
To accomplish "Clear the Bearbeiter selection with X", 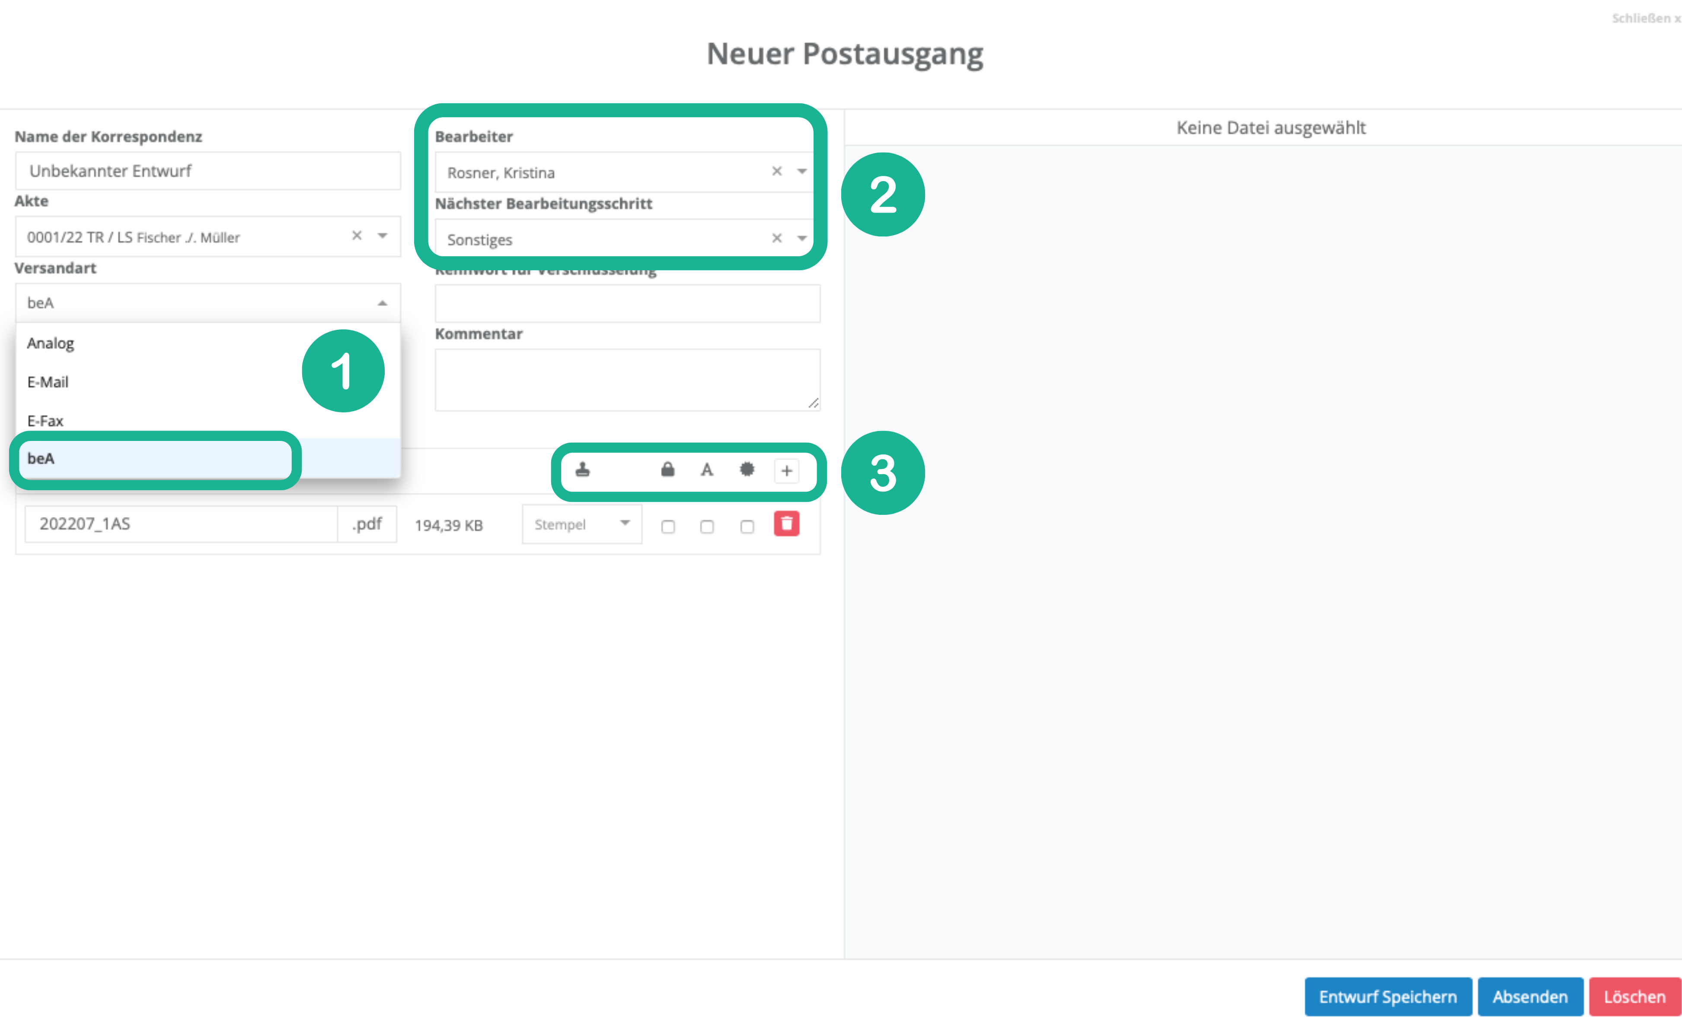I will click(x=777, y=171).
